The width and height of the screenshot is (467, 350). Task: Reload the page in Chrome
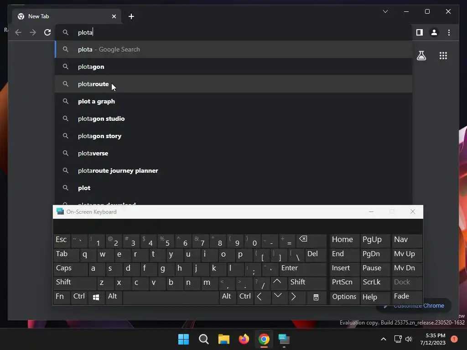(47, 32)
